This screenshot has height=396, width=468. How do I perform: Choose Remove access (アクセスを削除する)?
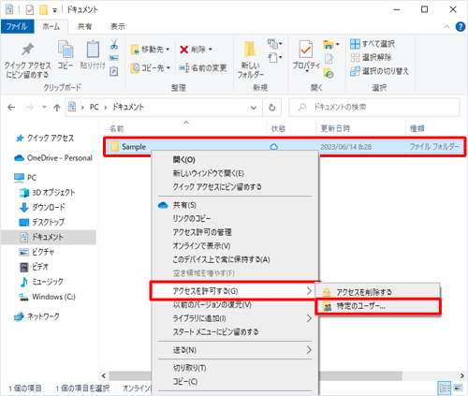(378, 292)
